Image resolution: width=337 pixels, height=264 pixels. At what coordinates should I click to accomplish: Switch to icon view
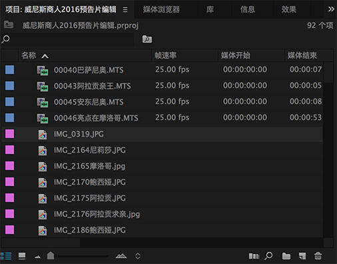point(22,256)
